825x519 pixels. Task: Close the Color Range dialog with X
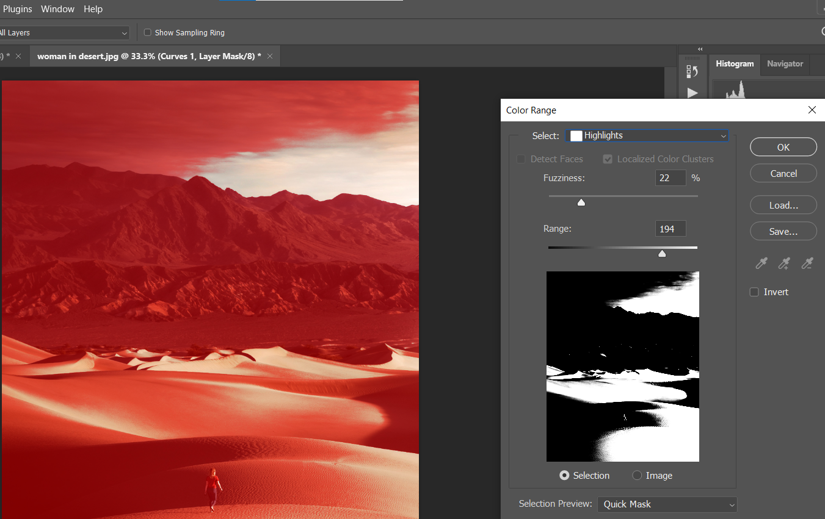812,110
